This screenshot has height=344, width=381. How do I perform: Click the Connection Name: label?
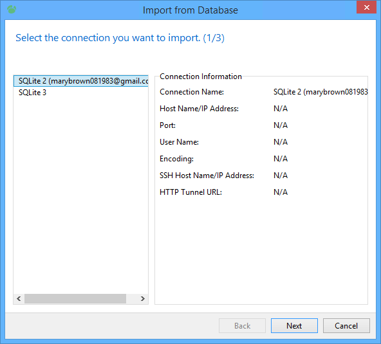(192, 92)
